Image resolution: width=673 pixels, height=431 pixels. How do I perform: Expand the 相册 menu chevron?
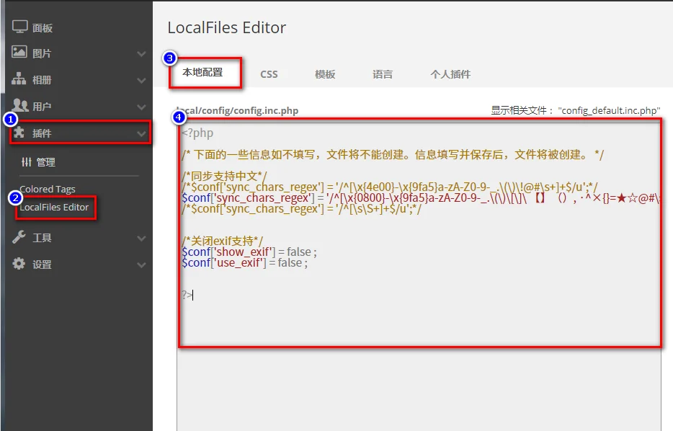coord(141,80)
